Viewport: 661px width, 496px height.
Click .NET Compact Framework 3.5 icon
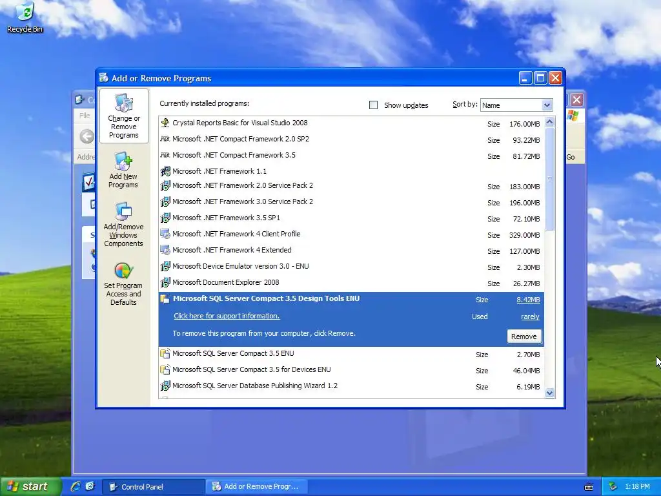coord(165,155)
